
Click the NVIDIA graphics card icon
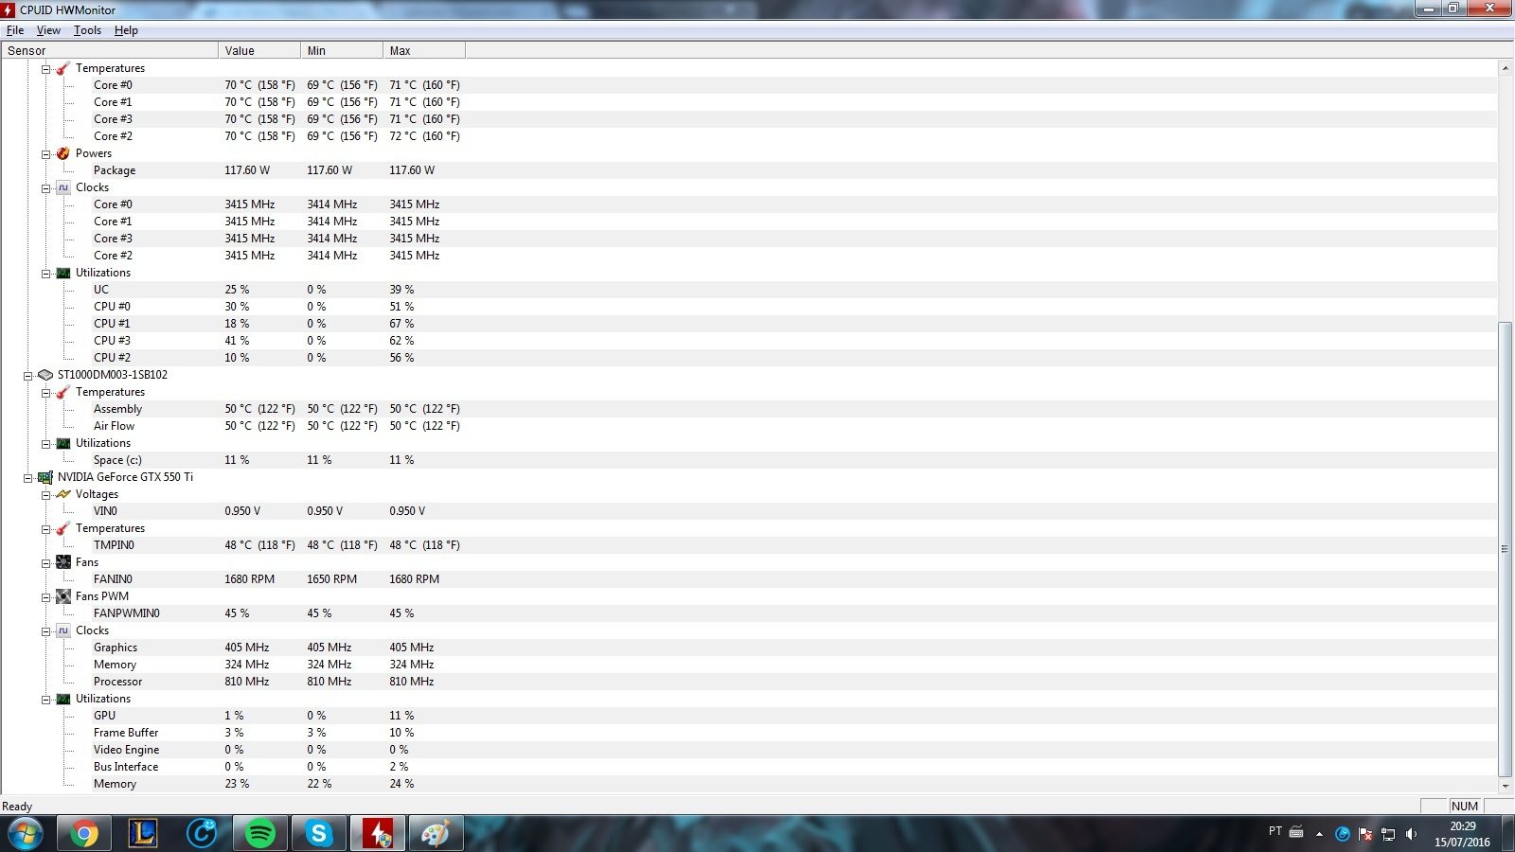click(45, 477)
